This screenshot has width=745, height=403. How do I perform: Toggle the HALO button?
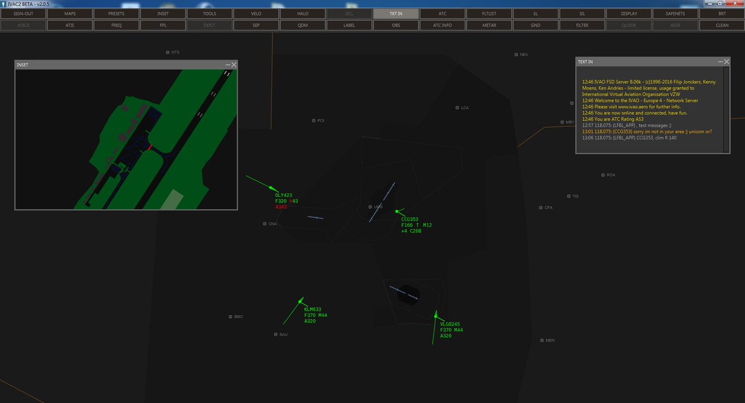click(x=302, y=13)
